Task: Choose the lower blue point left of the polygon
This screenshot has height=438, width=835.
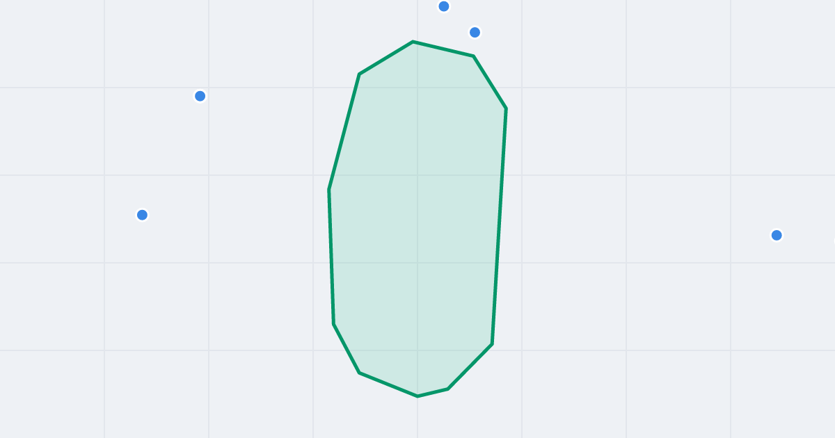Action: 142,215
